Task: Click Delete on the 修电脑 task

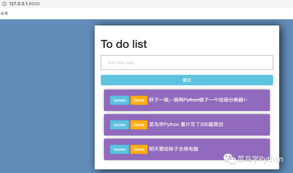Action: (x=139, y=149)
